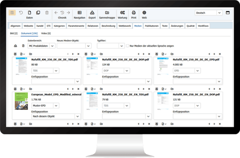Remove the European_Model_EPD card
240x158 pixels.
tap(79, 89)
